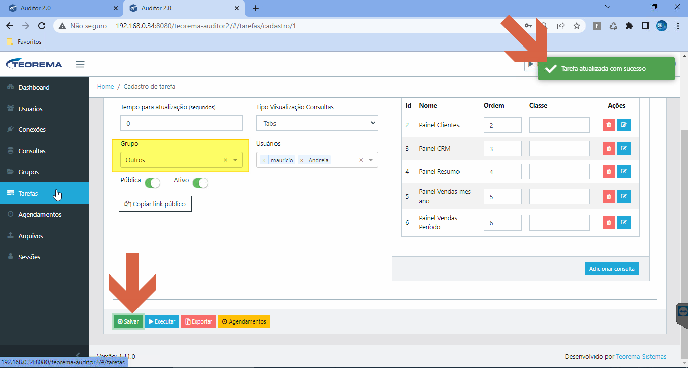Edit the Painel Vendas mes ano row
This screenshot has height=368, width=688.
624,196
